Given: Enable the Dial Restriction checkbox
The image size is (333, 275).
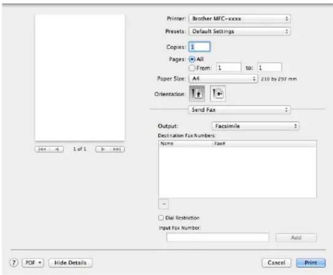Looking at the screenshot, I should tap(161, 218).
